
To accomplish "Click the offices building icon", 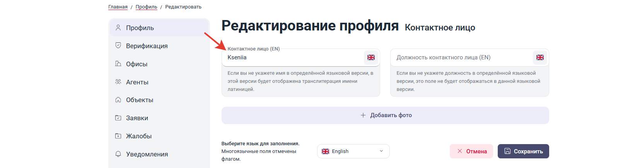I will [118, 64].
